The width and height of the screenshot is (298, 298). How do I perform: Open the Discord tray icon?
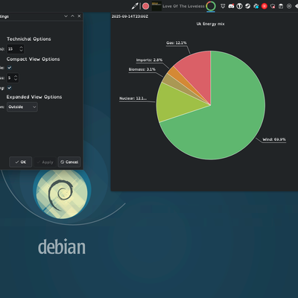point(231,6)
